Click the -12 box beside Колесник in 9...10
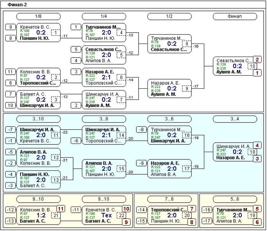This screenshot has height=231, width=267. tap(11, 210)
